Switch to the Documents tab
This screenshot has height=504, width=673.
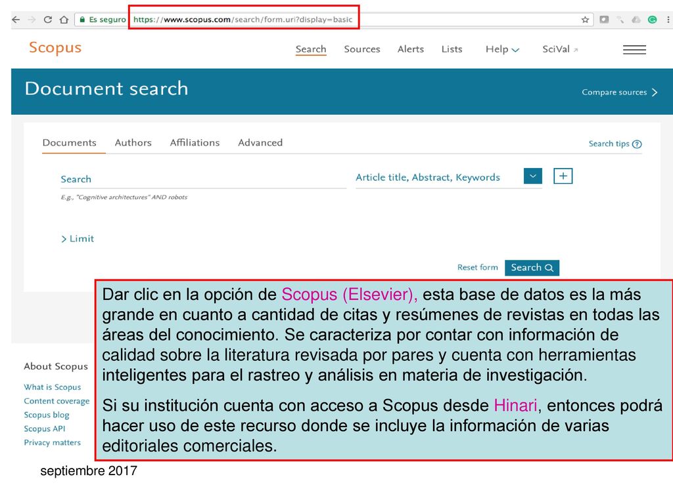(70, 142)
